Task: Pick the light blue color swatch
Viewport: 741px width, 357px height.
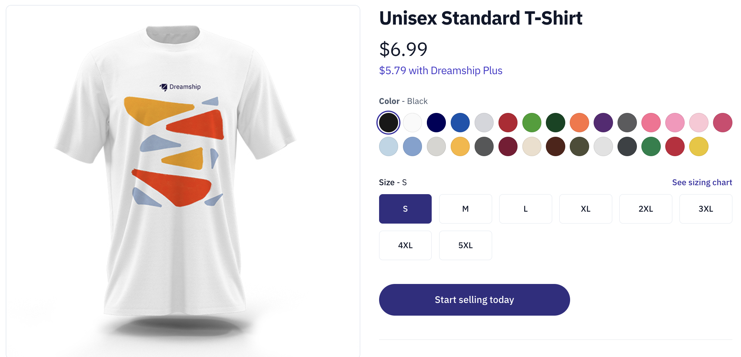Action: (388, 146)
